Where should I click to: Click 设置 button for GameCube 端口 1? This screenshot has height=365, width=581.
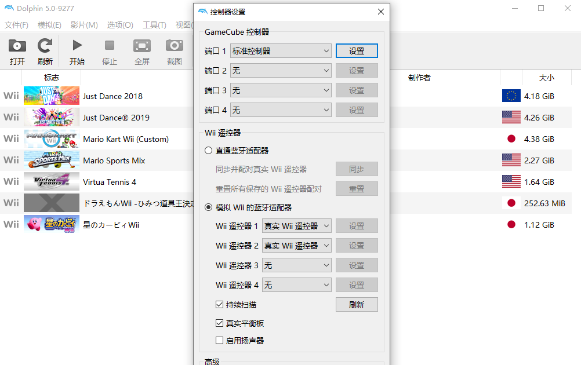[x=357, y=51]
